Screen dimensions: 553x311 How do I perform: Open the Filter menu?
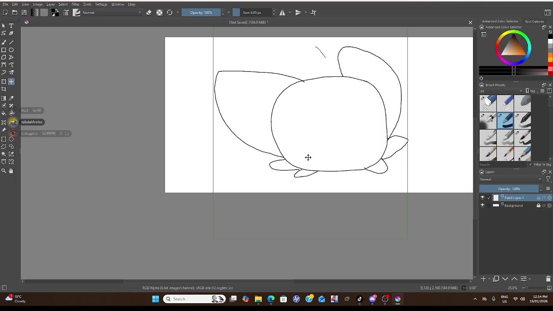click(x=76, y=4)
